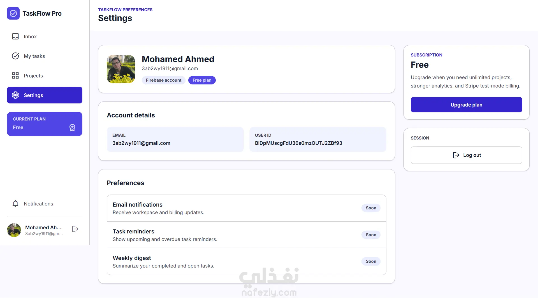Click the Settings gear icon

coord(15,95)
